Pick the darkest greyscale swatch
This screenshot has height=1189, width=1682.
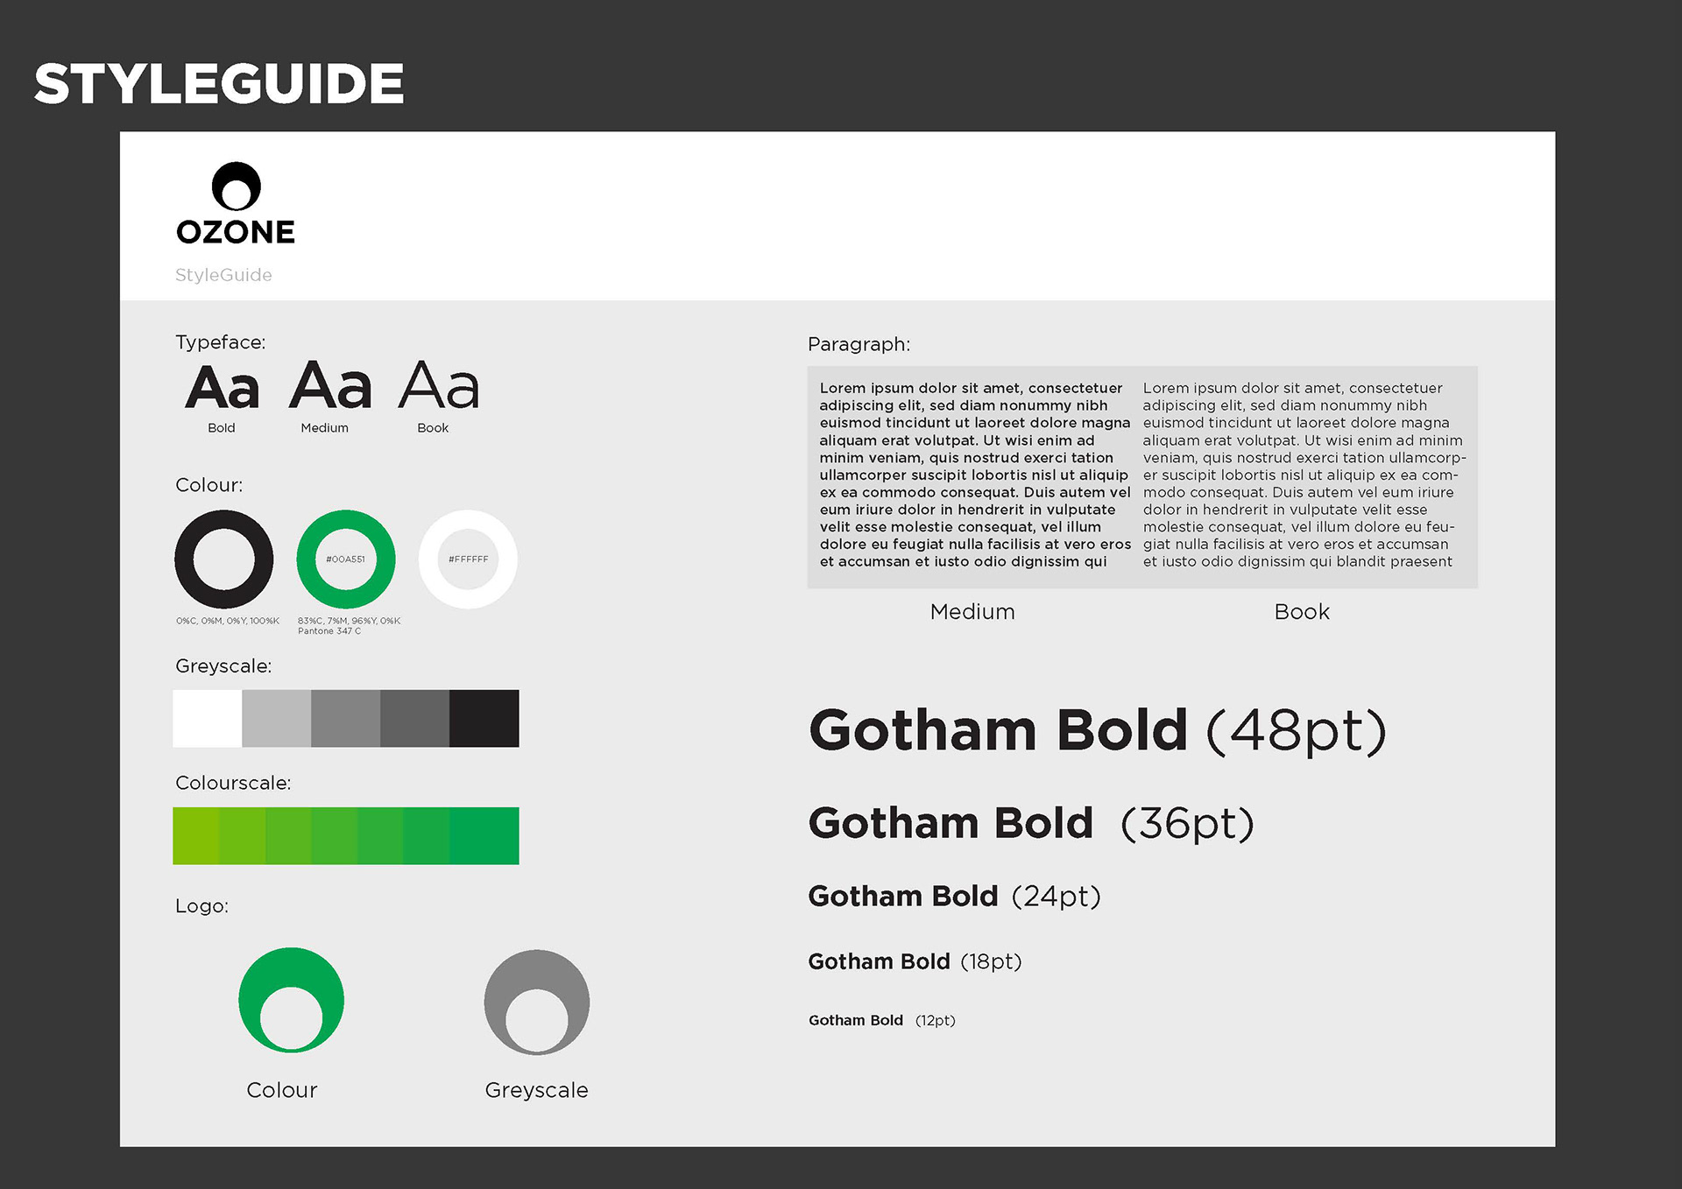pyautogui.click(x=484, y=718)
